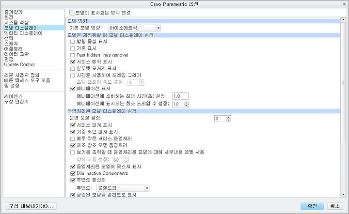Enable Fast hidden lines removal
The image size is (349, 214).
click(x=72, y=55)
